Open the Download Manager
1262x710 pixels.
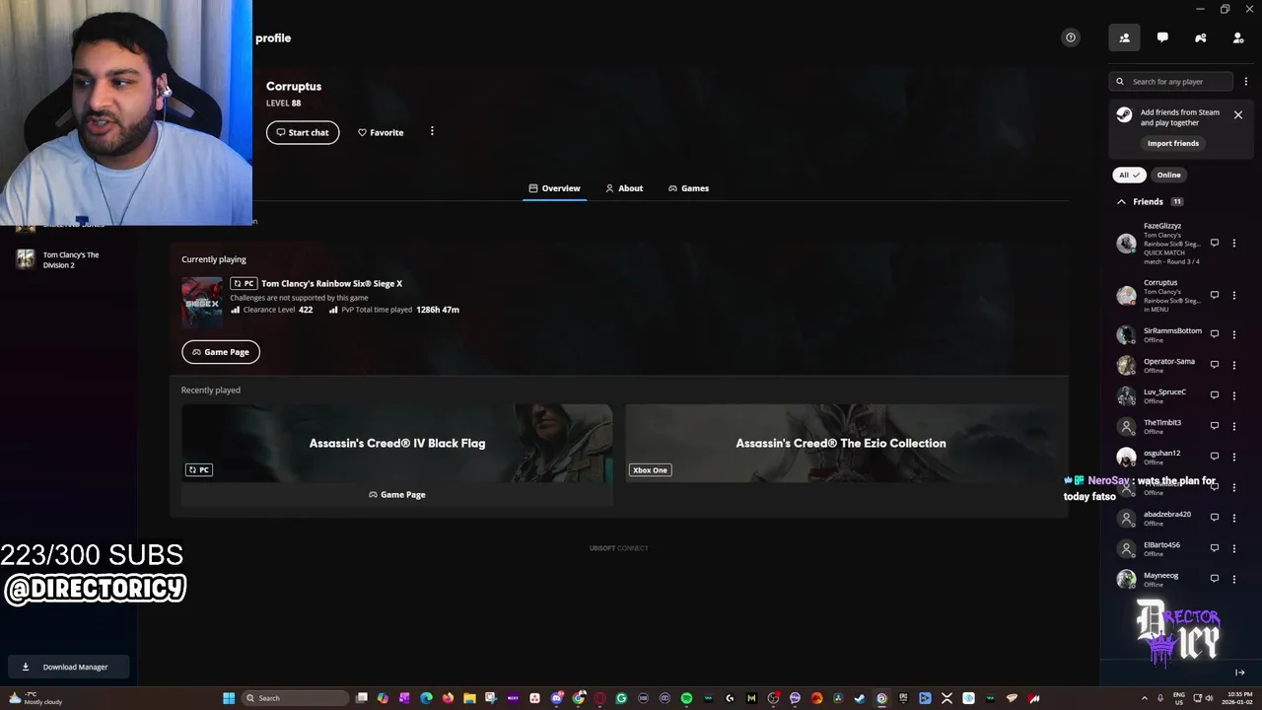coord(67,667)
